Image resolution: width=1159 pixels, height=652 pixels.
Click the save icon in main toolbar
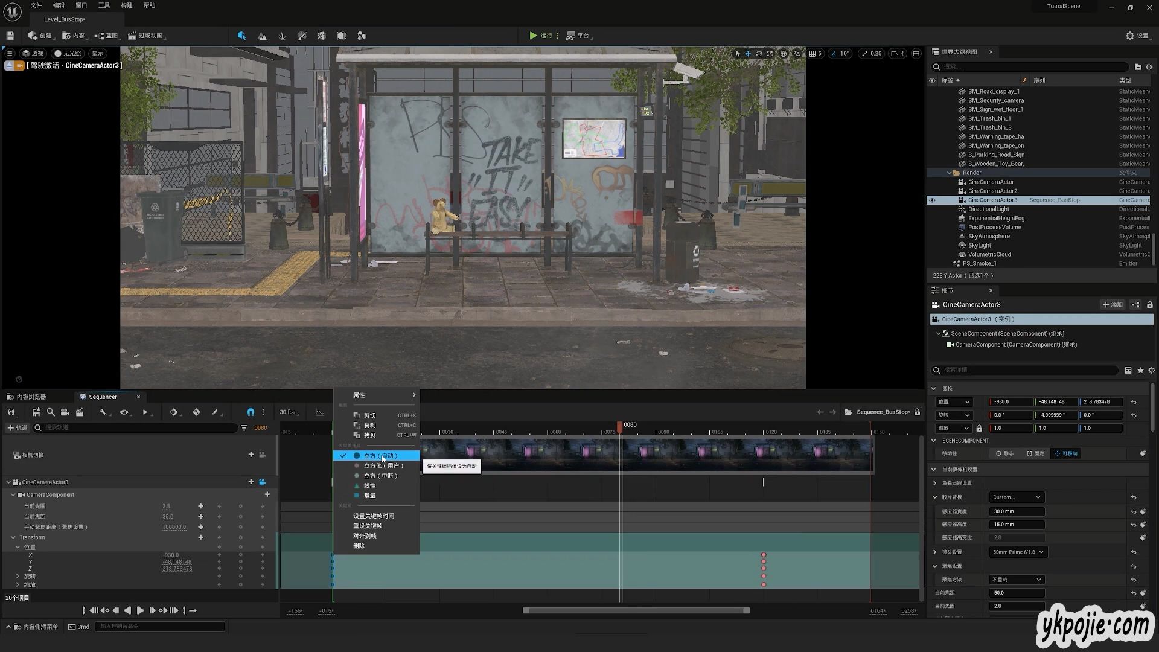click(x=10, y=36)
